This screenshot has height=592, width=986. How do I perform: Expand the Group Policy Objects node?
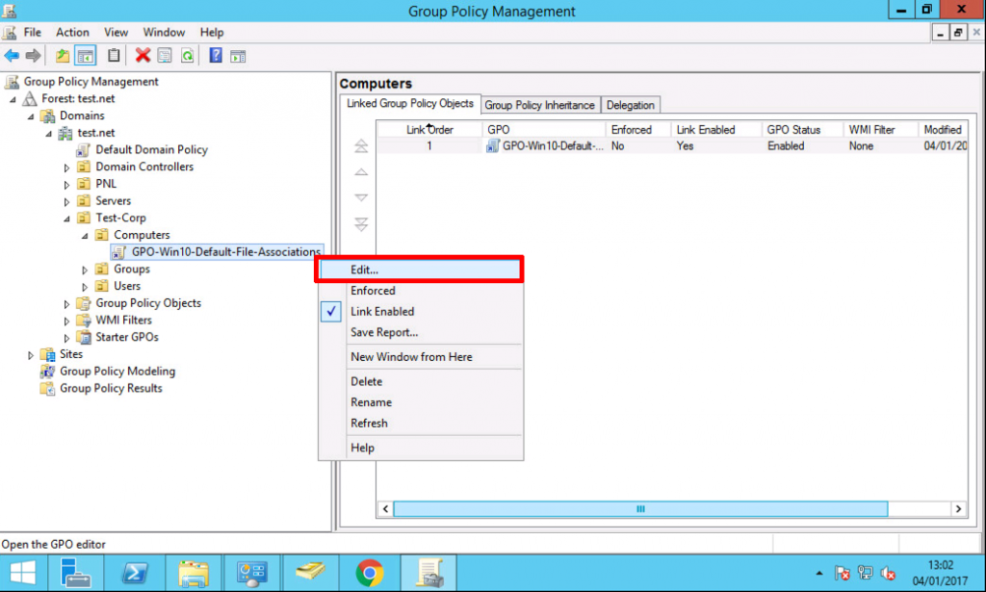(x=66, y=304)
